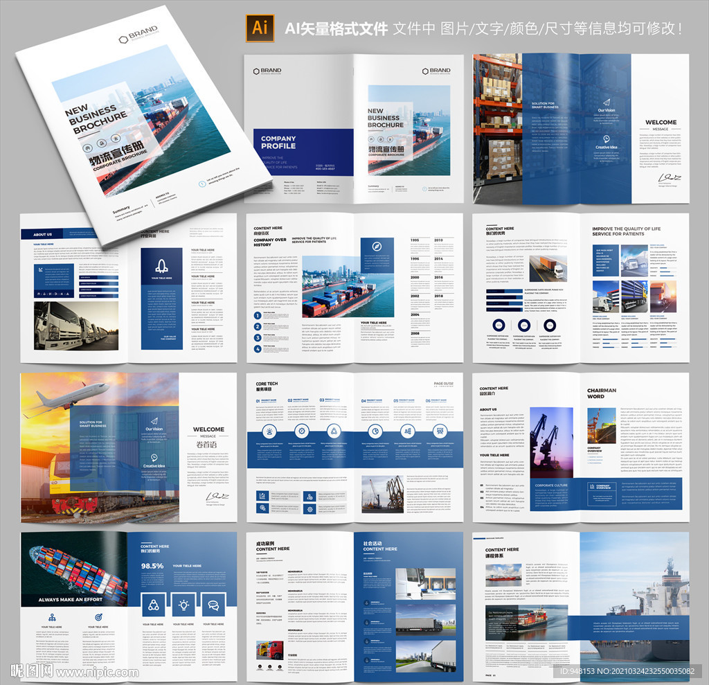Click the target icon below container ship
Screen dimensions: 709x685
(x=98, y=617)
